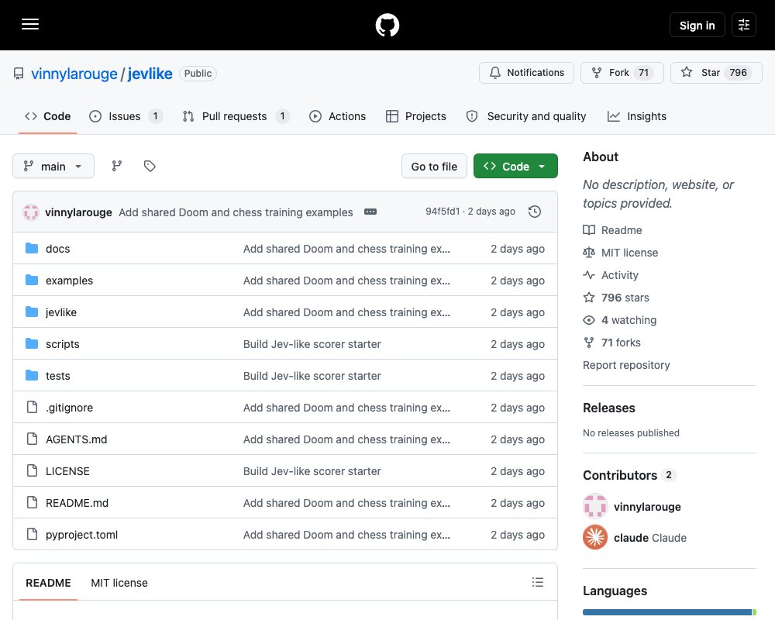Open the LICENSE file
The height and width of the screenshot is (620, 775).
pos(67,471)
